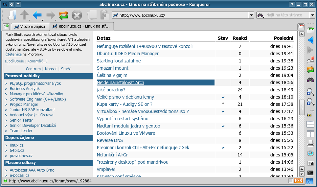
Task: Open the Centrum link
Action: (x=33, y=69)
